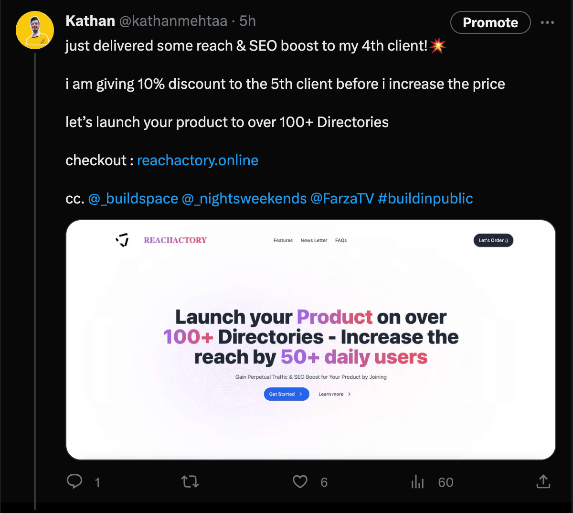Click the Kathan display name
This screenshot has width=573, height=513.
pos(90,21)
